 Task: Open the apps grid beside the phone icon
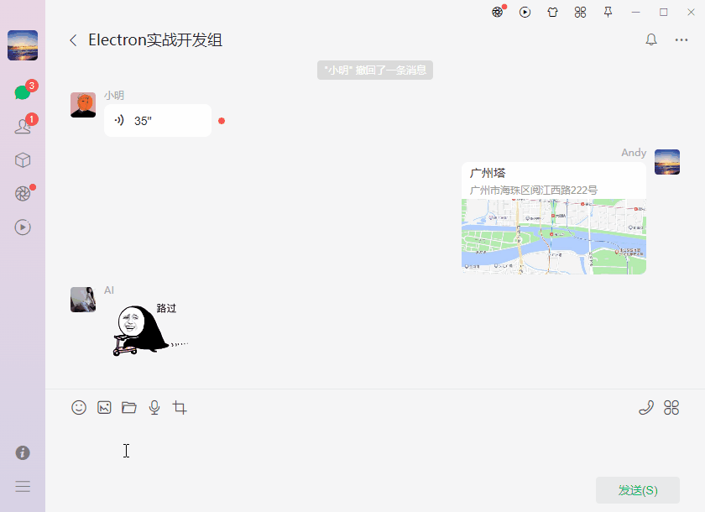point(671,408)
